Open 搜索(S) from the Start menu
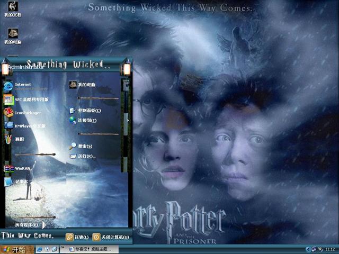339x254 pixels. click(81, 146)
